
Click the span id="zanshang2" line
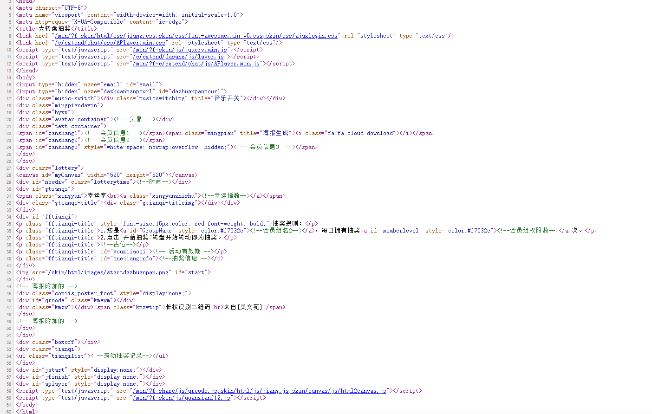tap(91, 140)
